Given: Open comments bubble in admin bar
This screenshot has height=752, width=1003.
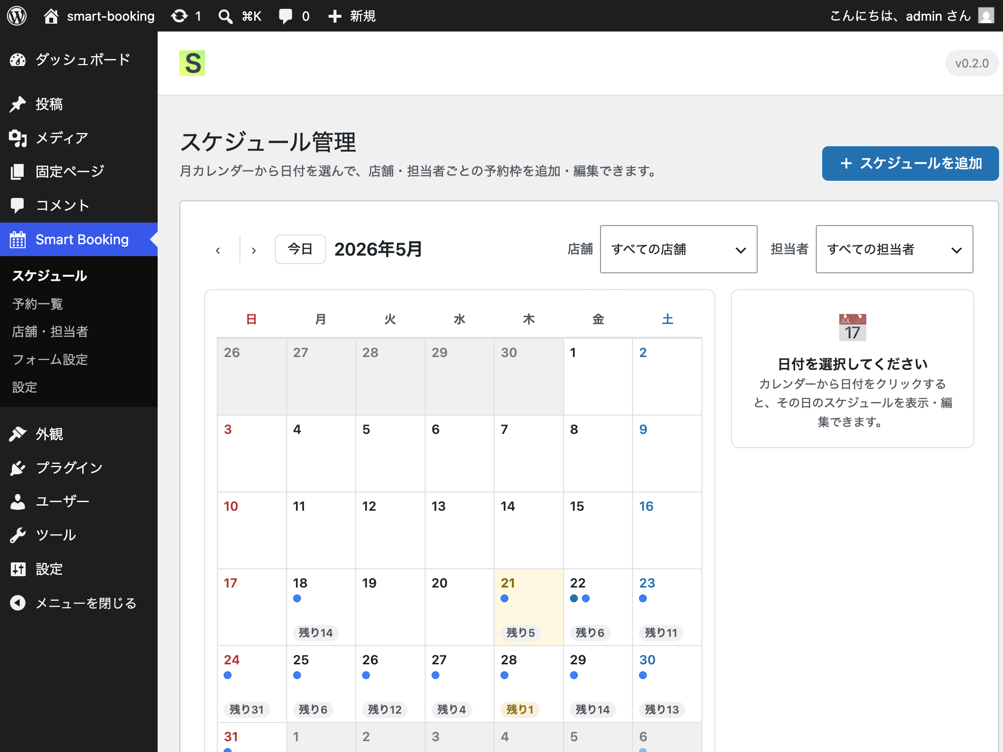Looking at the screenshot, I should 294,16.
